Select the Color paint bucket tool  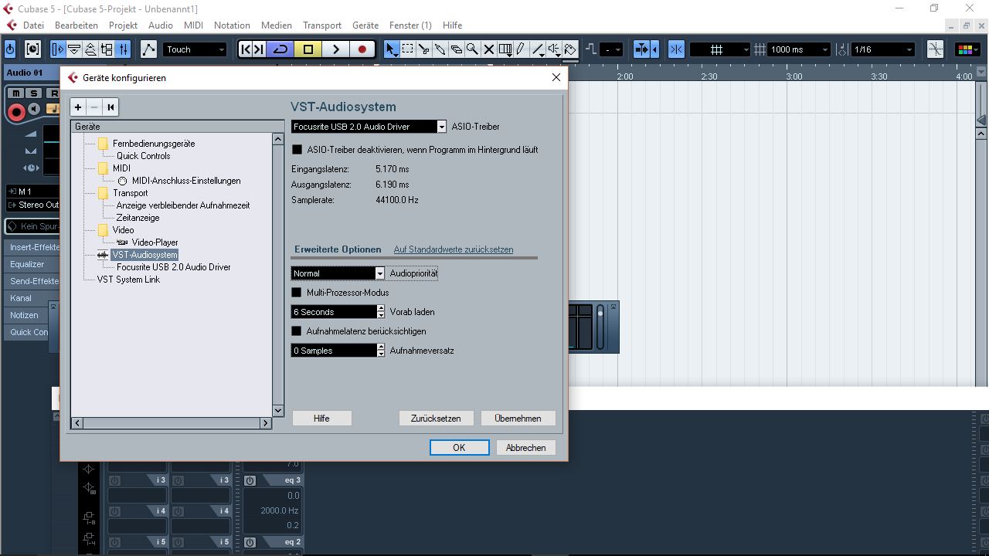pos(570,49)
